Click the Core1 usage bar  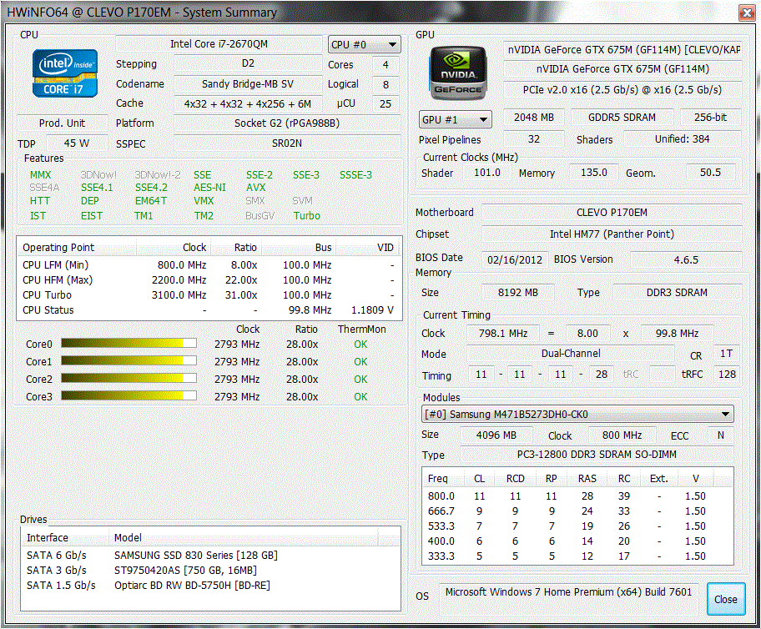129,361
